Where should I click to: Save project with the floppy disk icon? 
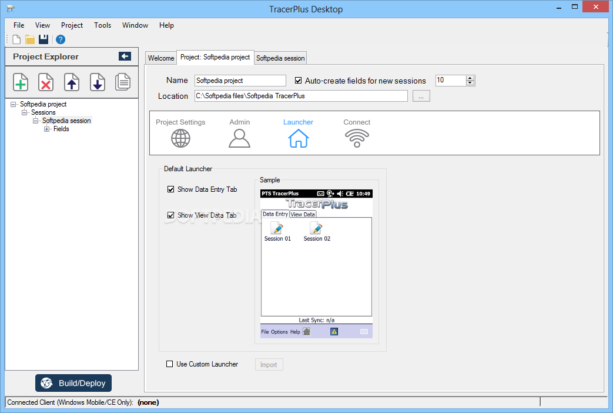43,39
